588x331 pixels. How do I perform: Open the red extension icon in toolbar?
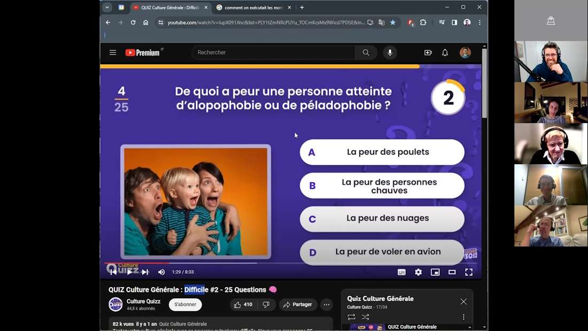[x=411, y=22]
